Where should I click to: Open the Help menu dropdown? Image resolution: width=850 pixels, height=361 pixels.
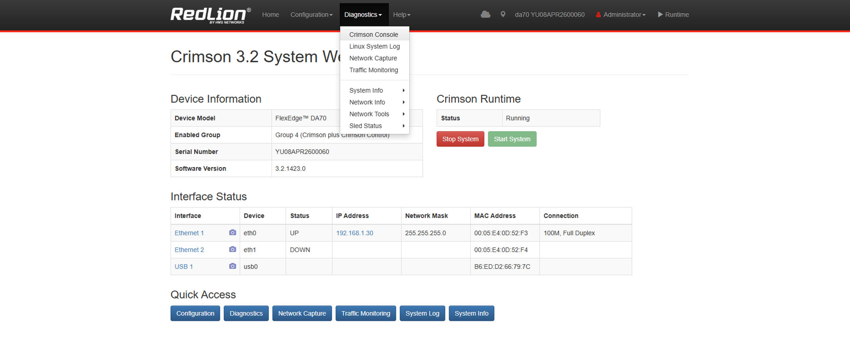point(402,14)
